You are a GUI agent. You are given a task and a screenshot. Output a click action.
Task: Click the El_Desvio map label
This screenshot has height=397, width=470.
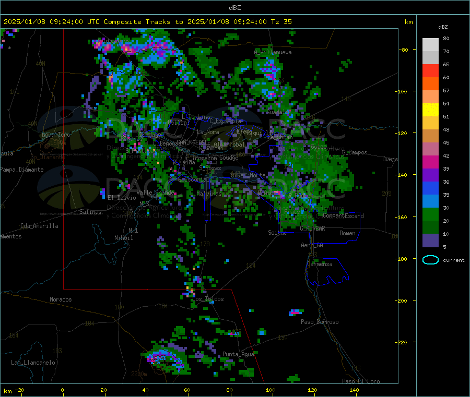pyautogui.click(x=122, y=198)
